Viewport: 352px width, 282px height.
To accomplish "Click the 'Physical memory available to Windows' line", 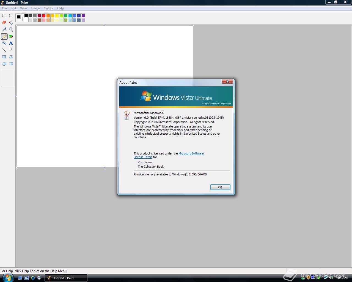I will (170, 174).
